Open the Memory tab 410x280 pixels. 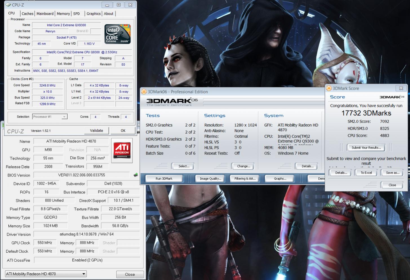pos(63,14)
